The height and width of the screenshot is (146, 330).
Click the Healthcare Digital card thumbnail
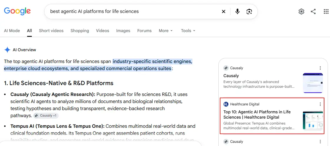coord(313,120)
